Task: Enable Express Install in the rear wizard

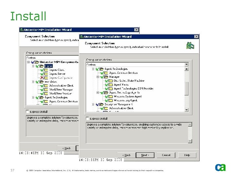Action: coord(28,111)
